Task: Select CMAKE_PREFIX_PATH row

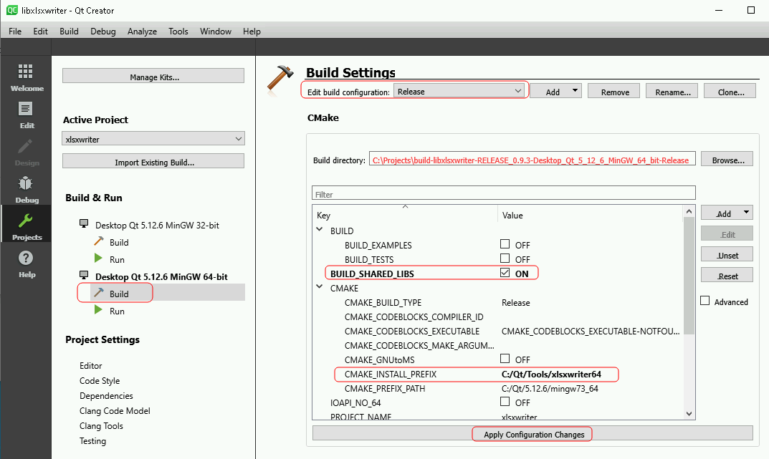Action: point(498,388)
